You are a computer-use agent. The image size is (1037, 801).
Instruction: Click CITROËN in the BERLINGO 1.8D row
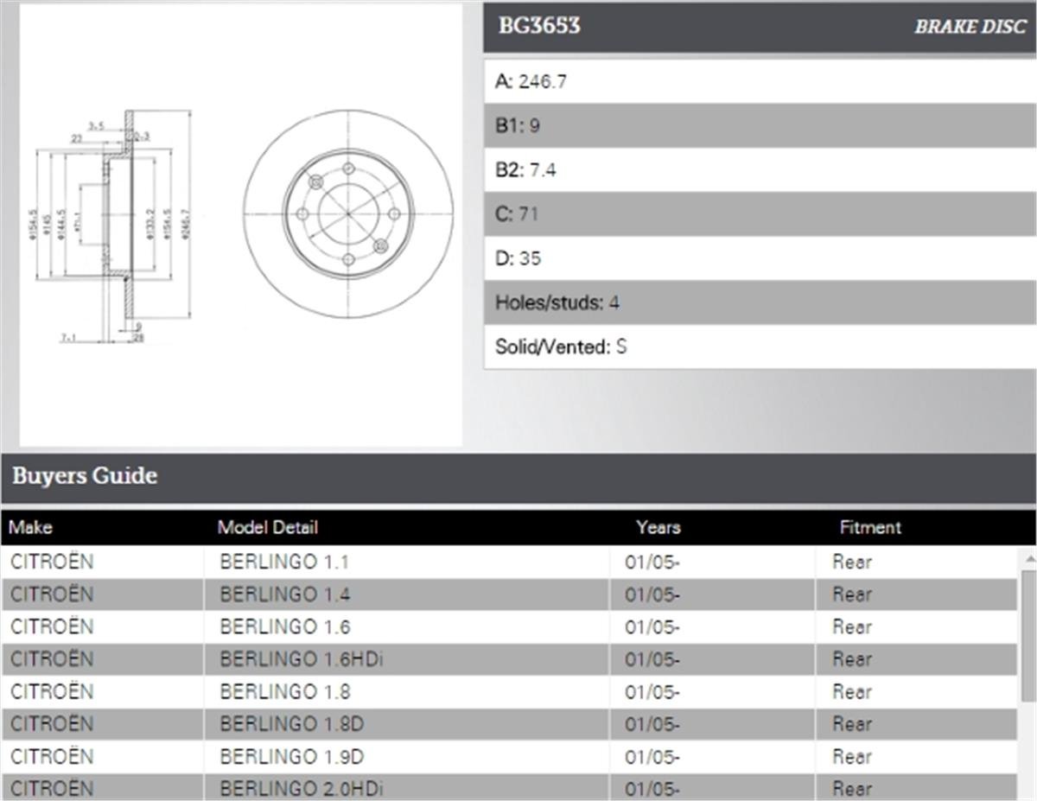tap(52, 724)
